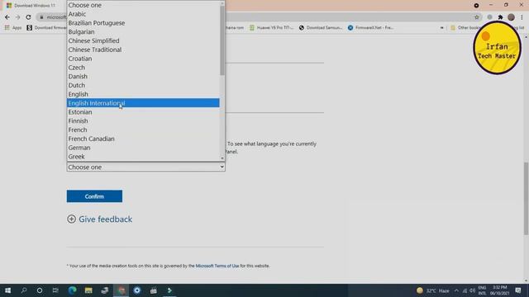Open the notification center icon

point(518,290)
